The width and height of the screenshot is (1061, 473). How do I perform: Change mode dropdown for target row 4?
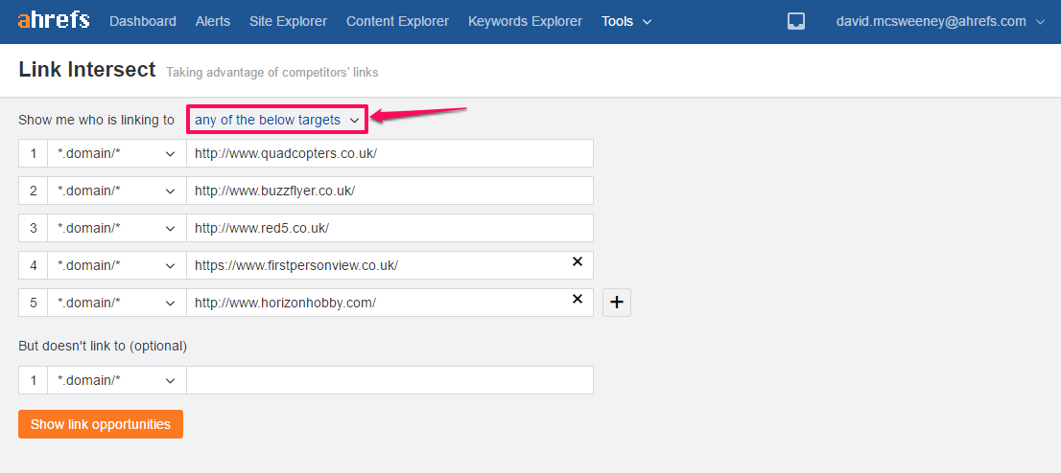coord(116,265)
